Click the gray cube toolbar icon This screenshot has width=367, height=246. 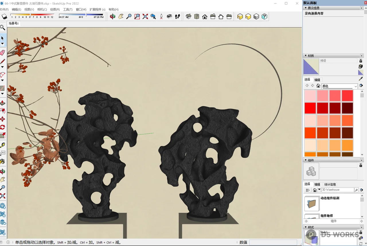pos(256,17)
